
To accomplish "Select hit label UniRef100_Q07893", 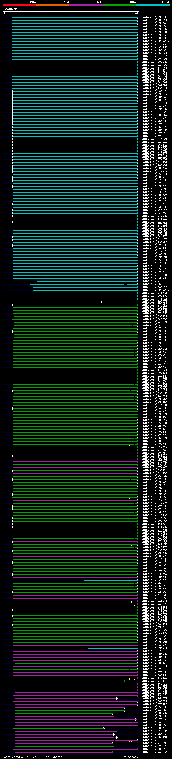I will tap(154, 38).
